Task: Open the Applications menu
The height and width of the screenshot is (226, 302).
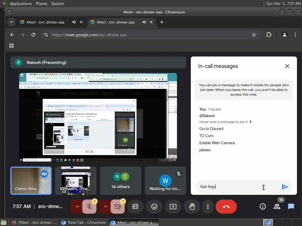Action: (21, 4)
